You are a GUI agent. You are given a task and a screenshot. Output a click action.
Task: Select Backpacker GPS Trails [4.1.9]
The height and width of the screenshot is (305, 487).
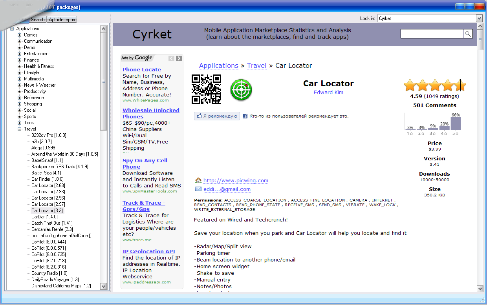60,167
